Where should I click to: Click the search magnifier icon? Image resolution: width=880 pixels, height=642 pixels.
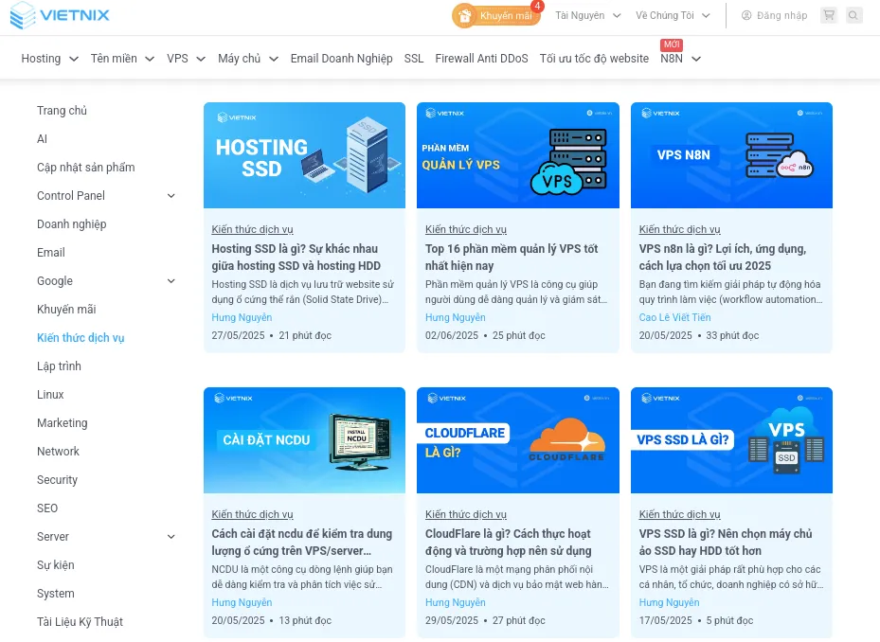(853, 15)
